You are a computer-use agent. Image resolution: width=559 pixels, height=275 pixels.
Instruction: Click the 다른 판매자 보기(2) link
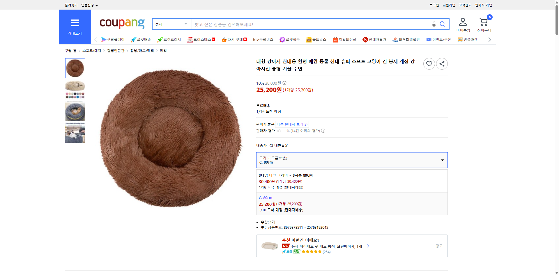click(x=292, y=124)
